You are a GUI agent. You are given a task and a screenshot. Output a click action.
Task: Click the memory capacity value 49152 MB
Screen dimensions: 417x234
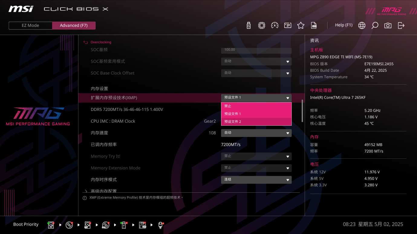[373, 145]
